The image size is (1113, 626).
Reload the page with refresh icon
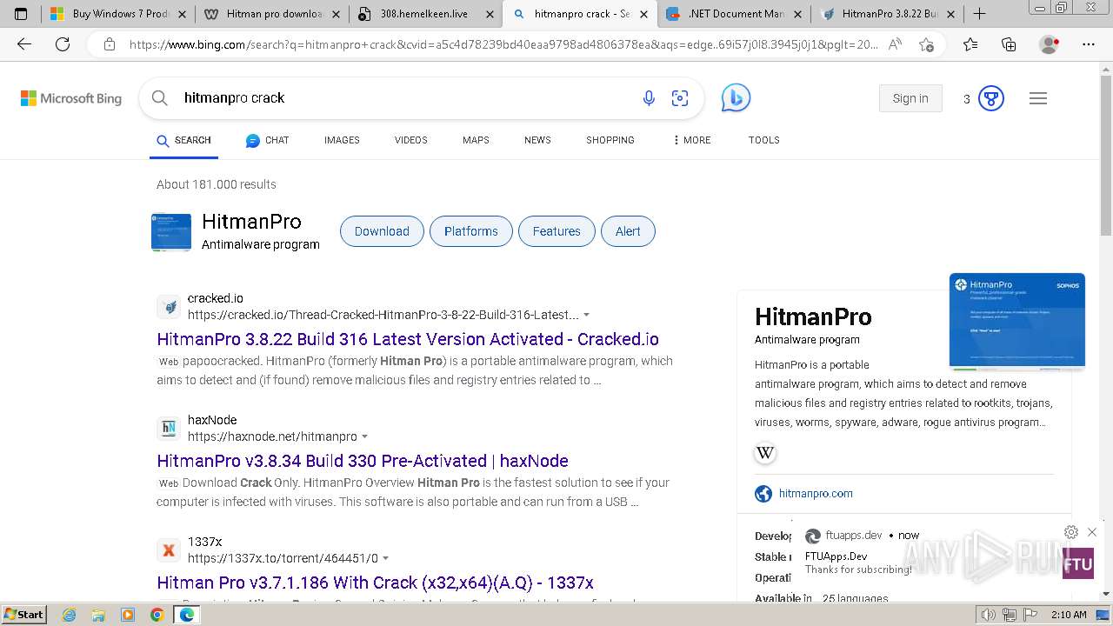[x=63, y=44]
